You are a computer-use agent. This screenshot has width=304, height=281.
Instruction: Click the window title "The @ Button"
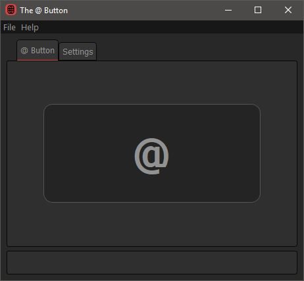pos(44,11)
